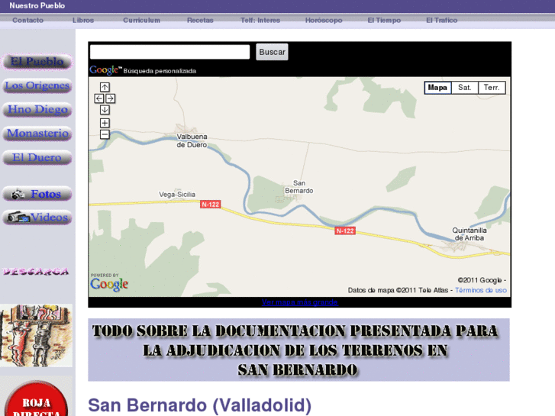
Task: Open Términos de uso link
Action: coord(481,290)
